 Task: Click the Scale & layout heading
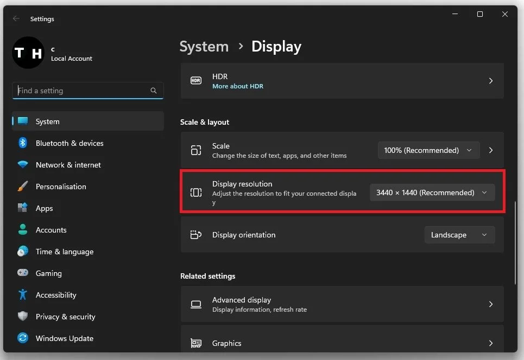pyautogui.click(x=205, y=122)
